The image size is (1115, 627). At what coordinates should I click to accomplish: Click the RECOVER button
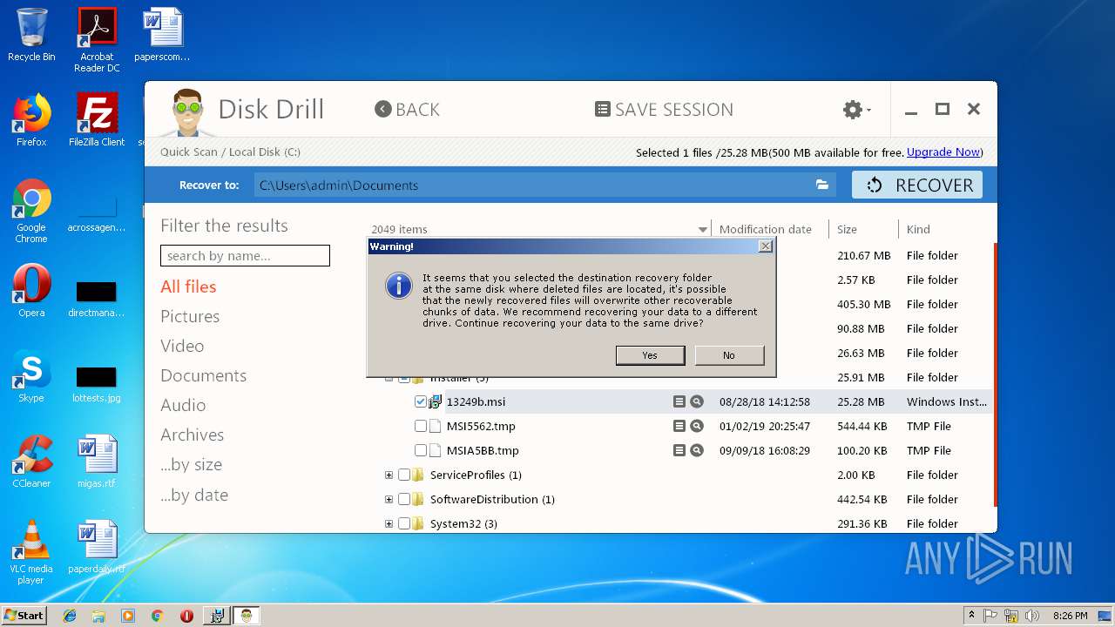coord(917,185)
